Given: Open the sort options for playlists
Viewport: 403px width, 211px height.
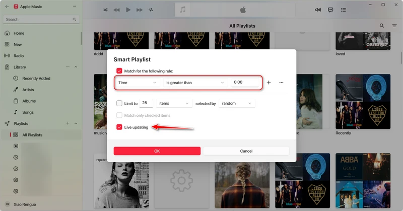Looking at the screenshot, I should 394,26.
